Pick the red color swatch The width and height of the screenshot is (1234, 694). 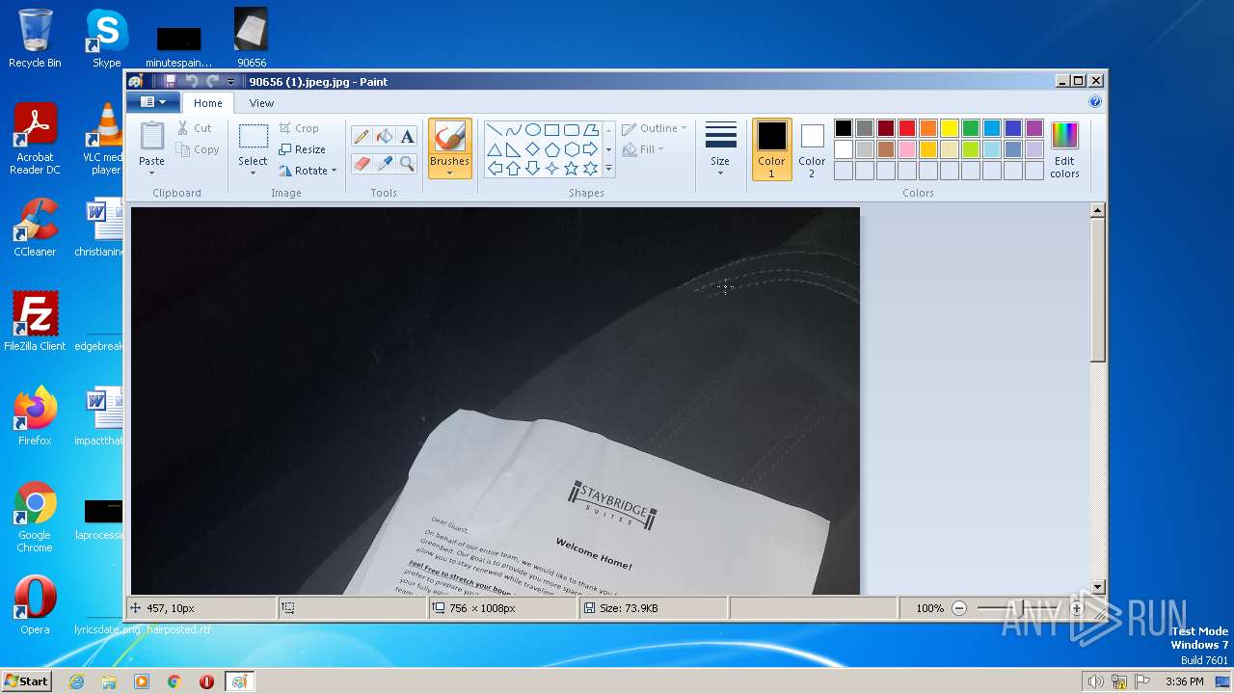pyautogui.click(x=907, y=128)
